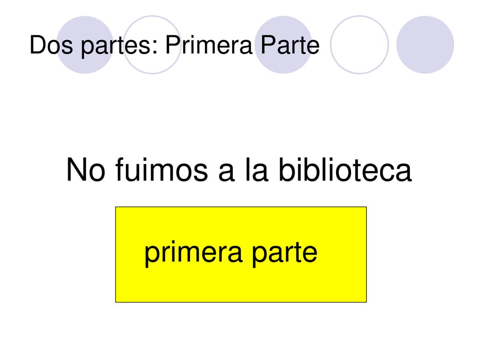Click the empty outlined circle right of title

(x=359, y=45)
